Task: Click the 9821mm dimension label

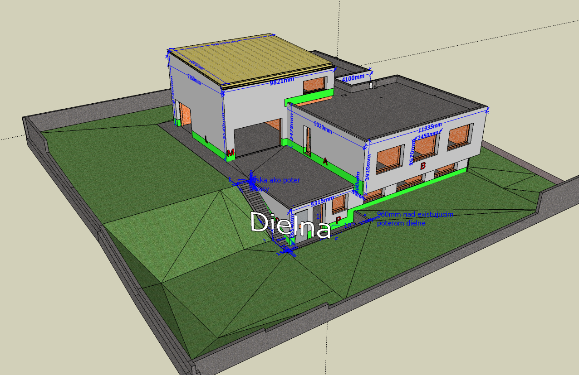Action: 282,81
